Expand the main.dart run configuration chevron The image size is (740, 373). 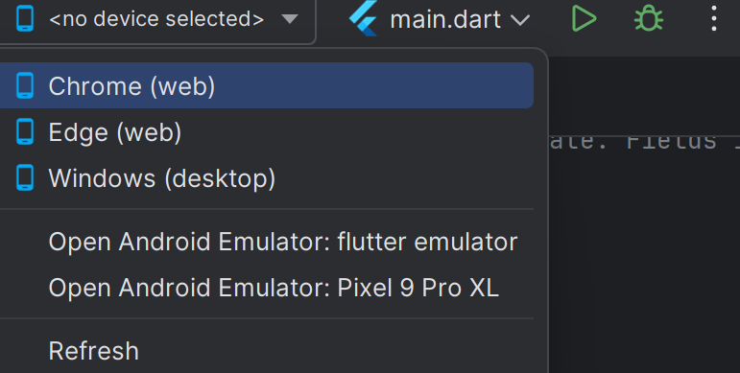click(520, 20)
